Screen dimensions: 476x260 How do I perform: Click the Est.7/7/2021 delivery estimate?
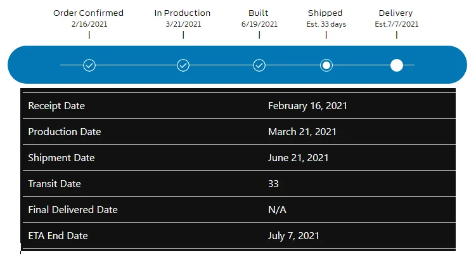coord(396,24)
